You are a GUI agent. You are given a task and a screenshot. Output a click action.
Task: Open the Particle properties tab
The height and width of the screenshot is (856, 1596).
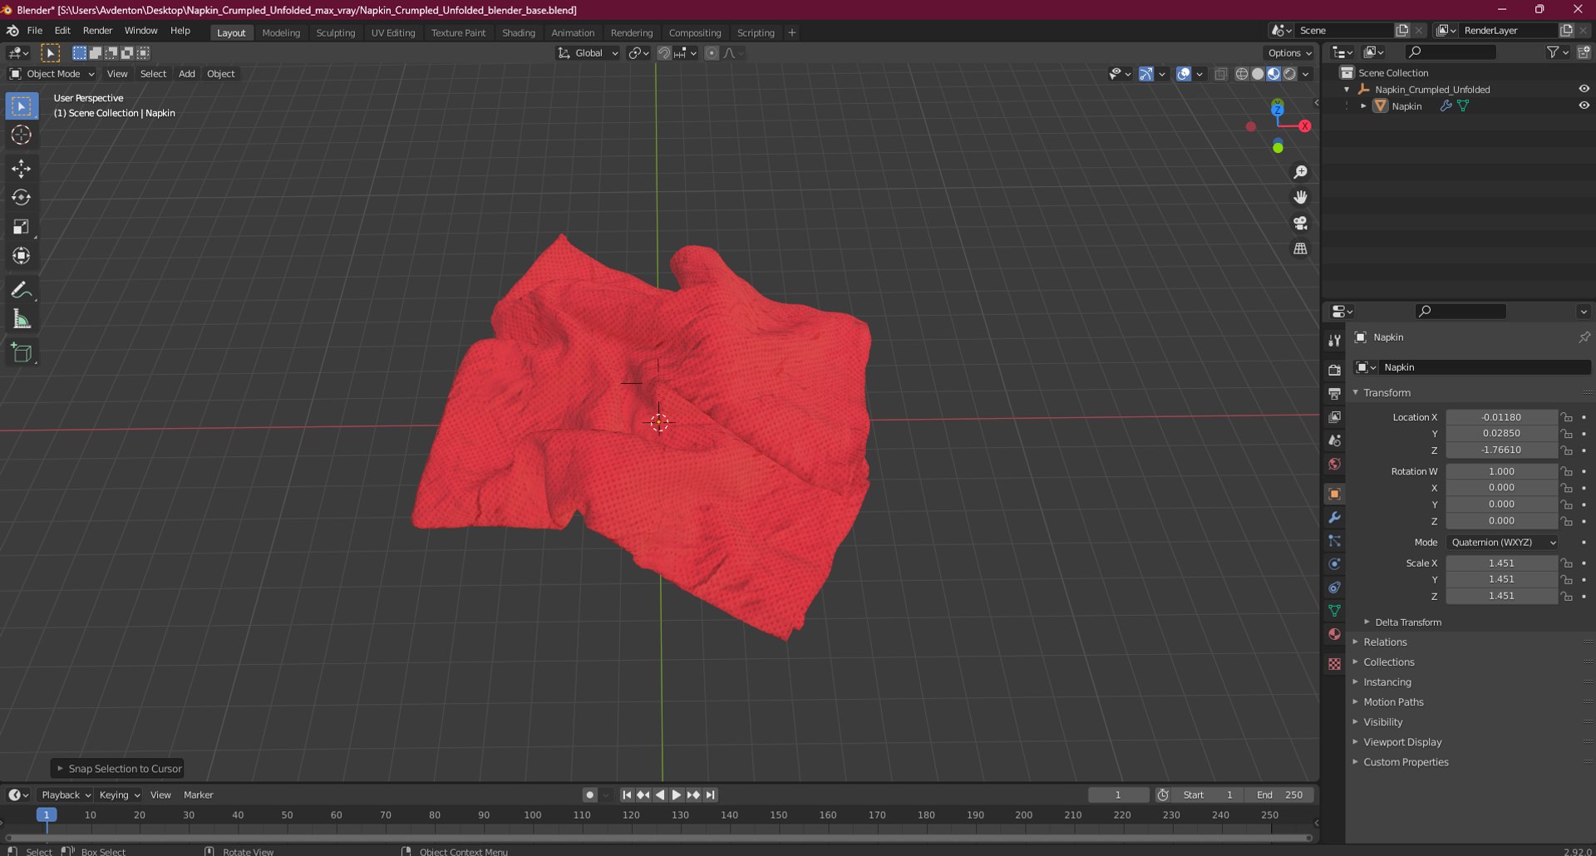(1334, 541)
